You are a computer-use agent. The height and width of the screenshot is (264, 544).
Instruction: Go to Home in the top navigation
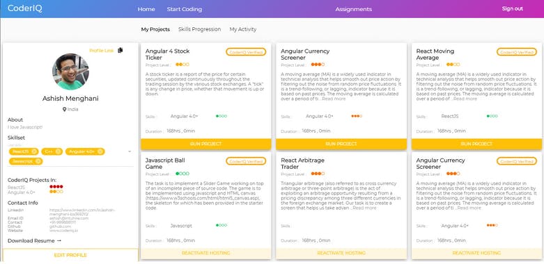pyautogui.click(x=146, y=9)
